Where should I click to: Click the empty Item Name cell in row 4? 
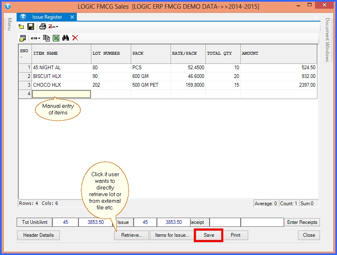click(x=61, y=94)
